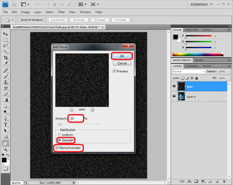The height and width of the screenshot is (185, 233).
Task: Select the Clone Stamp tool
Action: click(6, 82)
